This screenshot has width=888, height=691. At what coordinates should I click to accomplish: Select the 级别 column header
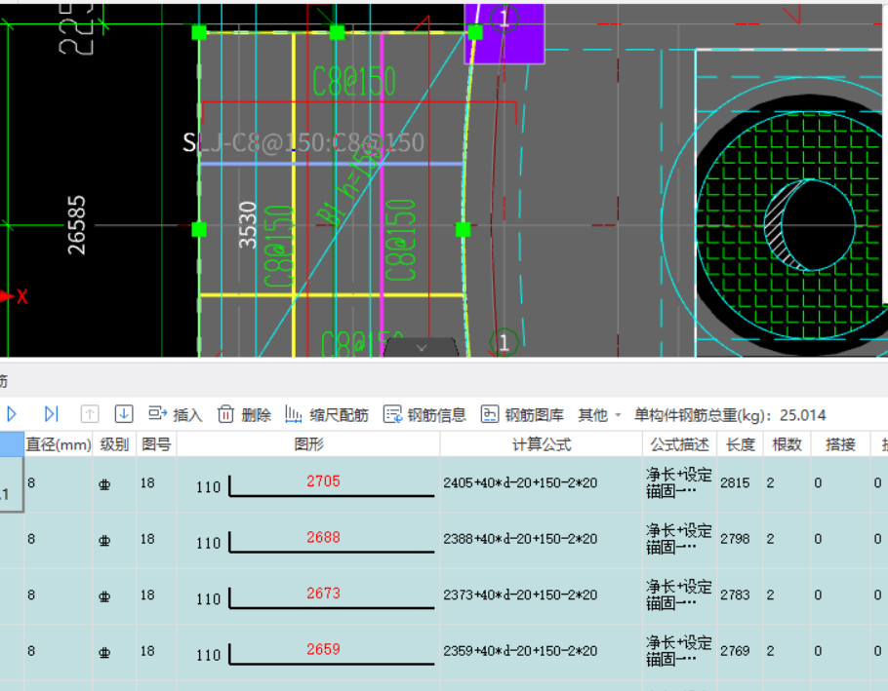(x=114, y=444)
